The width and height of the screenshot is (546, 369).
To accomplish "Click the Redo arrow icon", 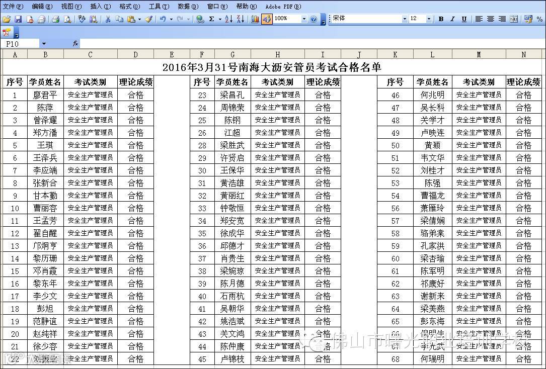I will (180, 20).
